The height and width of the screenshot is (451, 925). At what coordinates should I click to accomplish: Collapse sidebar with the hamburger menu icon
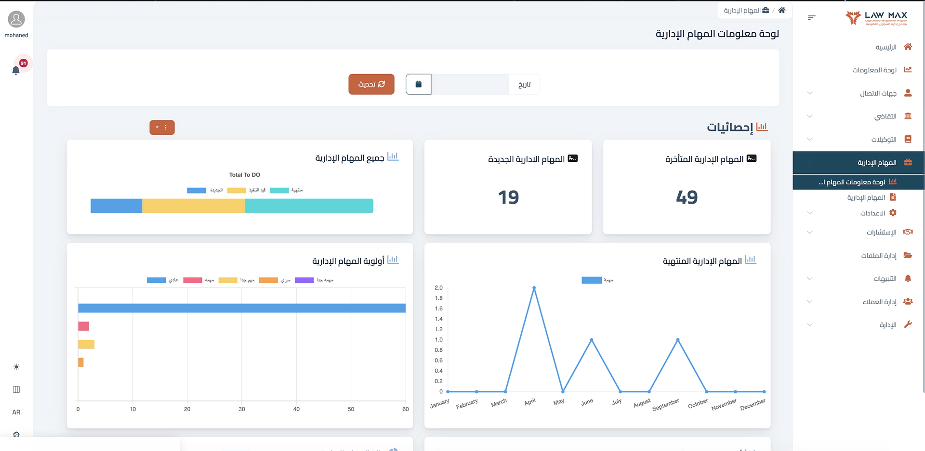coord(811,18)
